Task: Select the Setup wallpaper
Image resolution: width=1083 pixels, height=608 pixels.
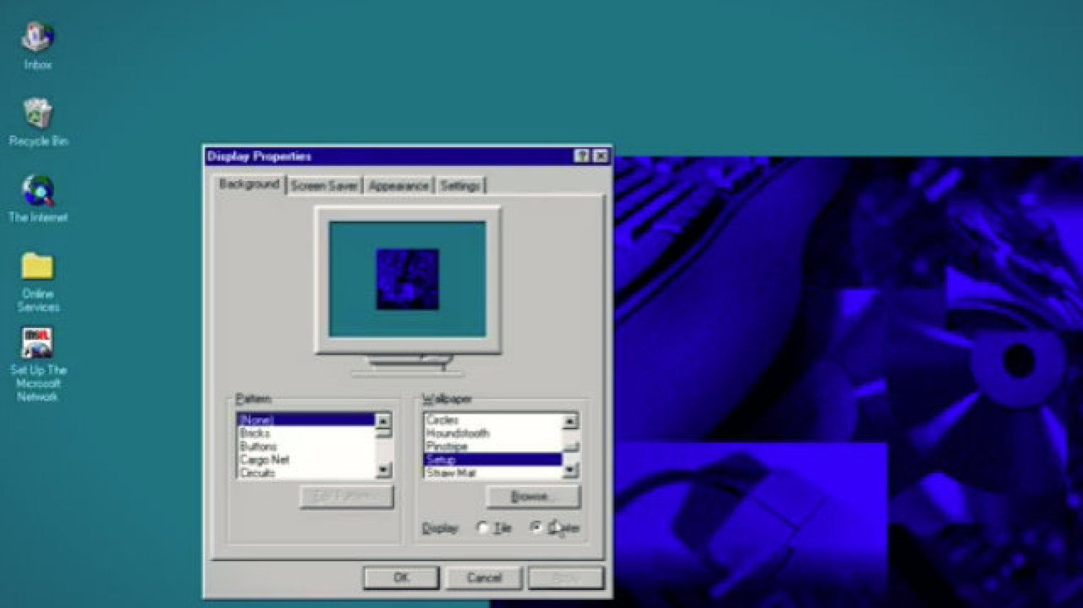Action: [x=493, y=459]
